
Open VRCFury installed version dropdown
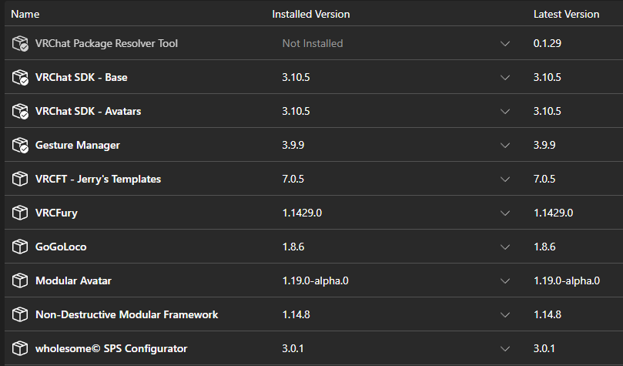[x=505, y=213]
